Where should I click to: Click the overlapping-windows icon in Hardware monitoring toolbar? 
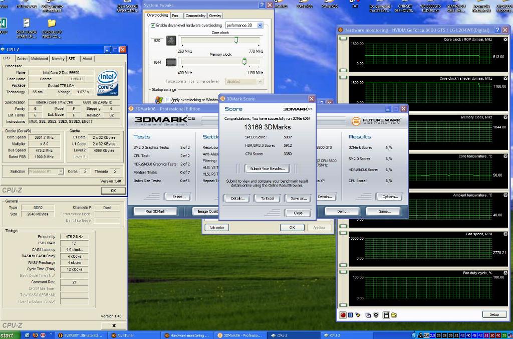(368, 315)
